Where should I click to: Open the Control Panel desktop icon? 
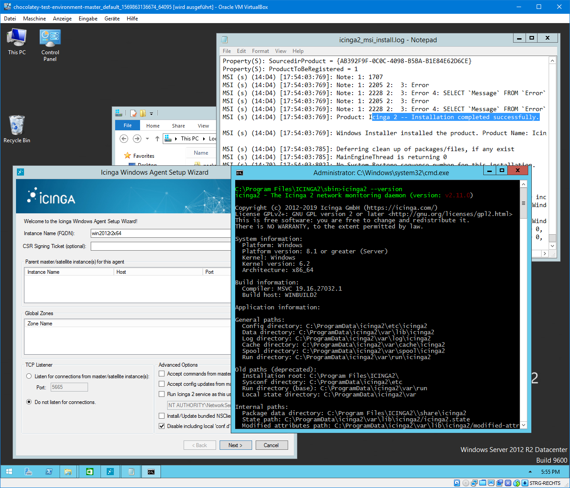[50, 45]
